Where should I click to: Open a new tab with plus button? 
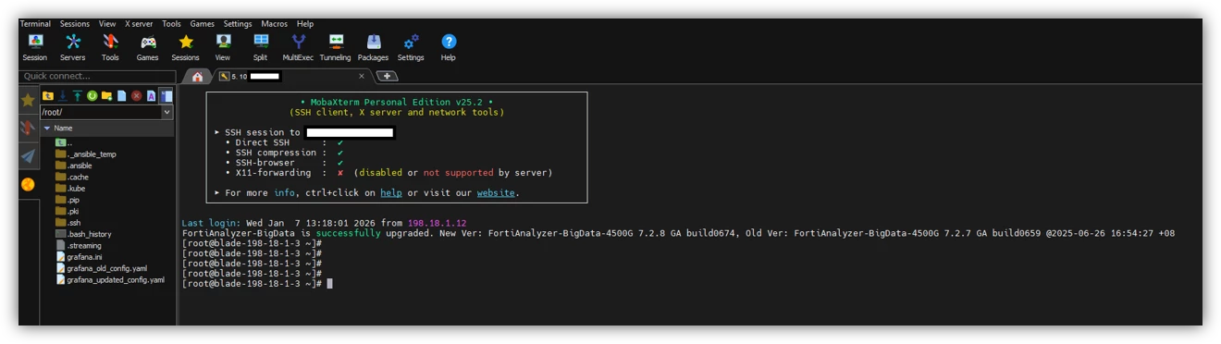(x=387, y=77)
